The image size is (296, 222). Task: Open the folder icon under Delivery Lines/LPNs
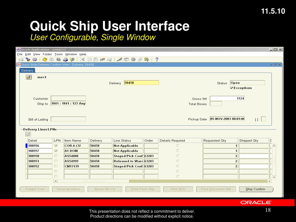point(28,134)
